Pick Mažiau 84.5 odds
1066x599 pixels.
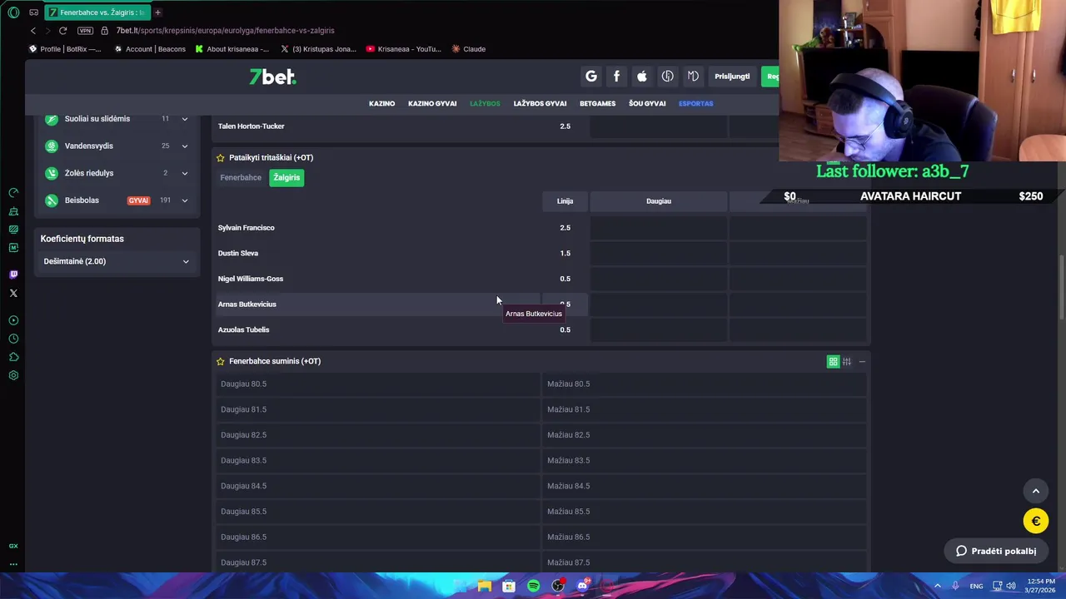705,486
